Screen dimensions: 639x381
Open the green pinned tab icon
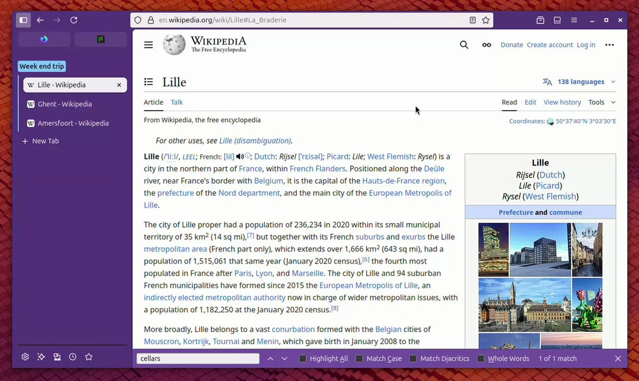(x=101, y=39)
